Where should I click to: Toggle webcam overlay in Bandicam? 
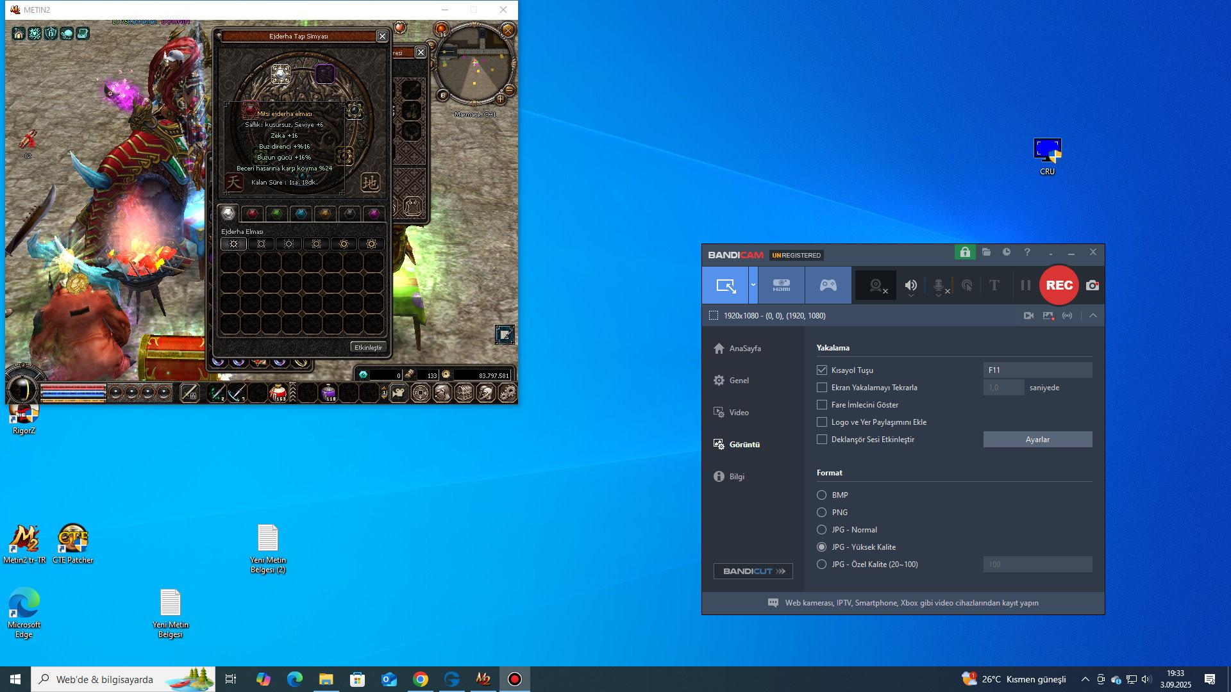[876, 286]
